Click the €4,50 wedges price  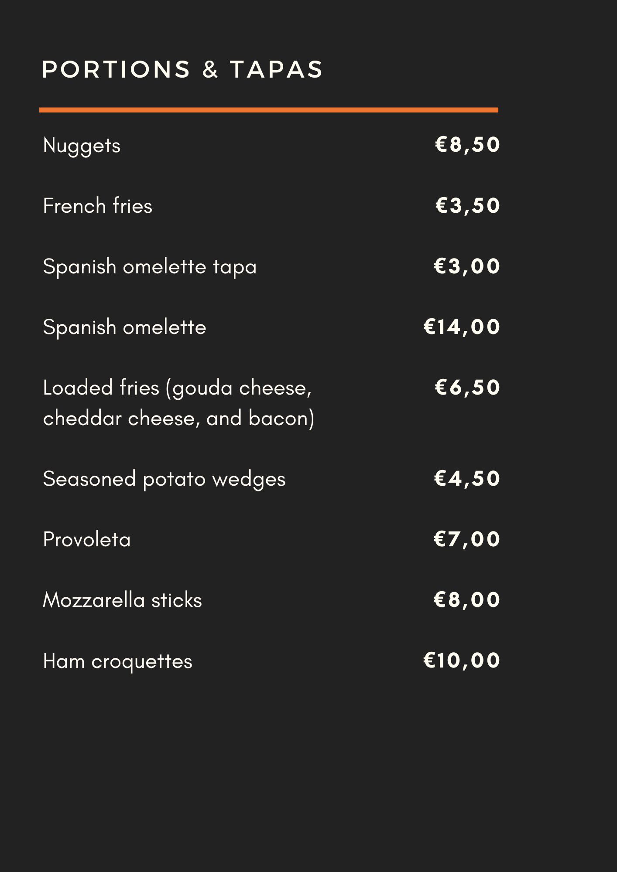point(467,478)
